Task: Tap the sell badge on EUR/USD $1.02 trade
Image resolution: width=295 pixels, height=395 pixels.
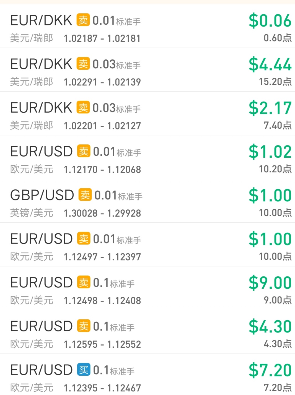Action: click(x=84, y=151)
